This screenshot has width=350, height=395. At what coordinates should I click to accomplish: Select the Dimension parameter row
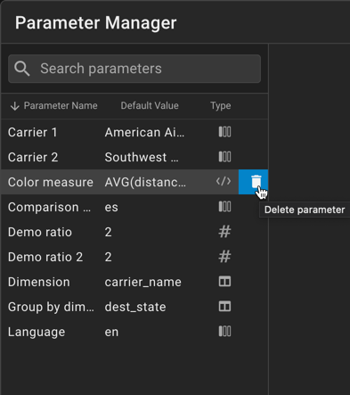134,282
